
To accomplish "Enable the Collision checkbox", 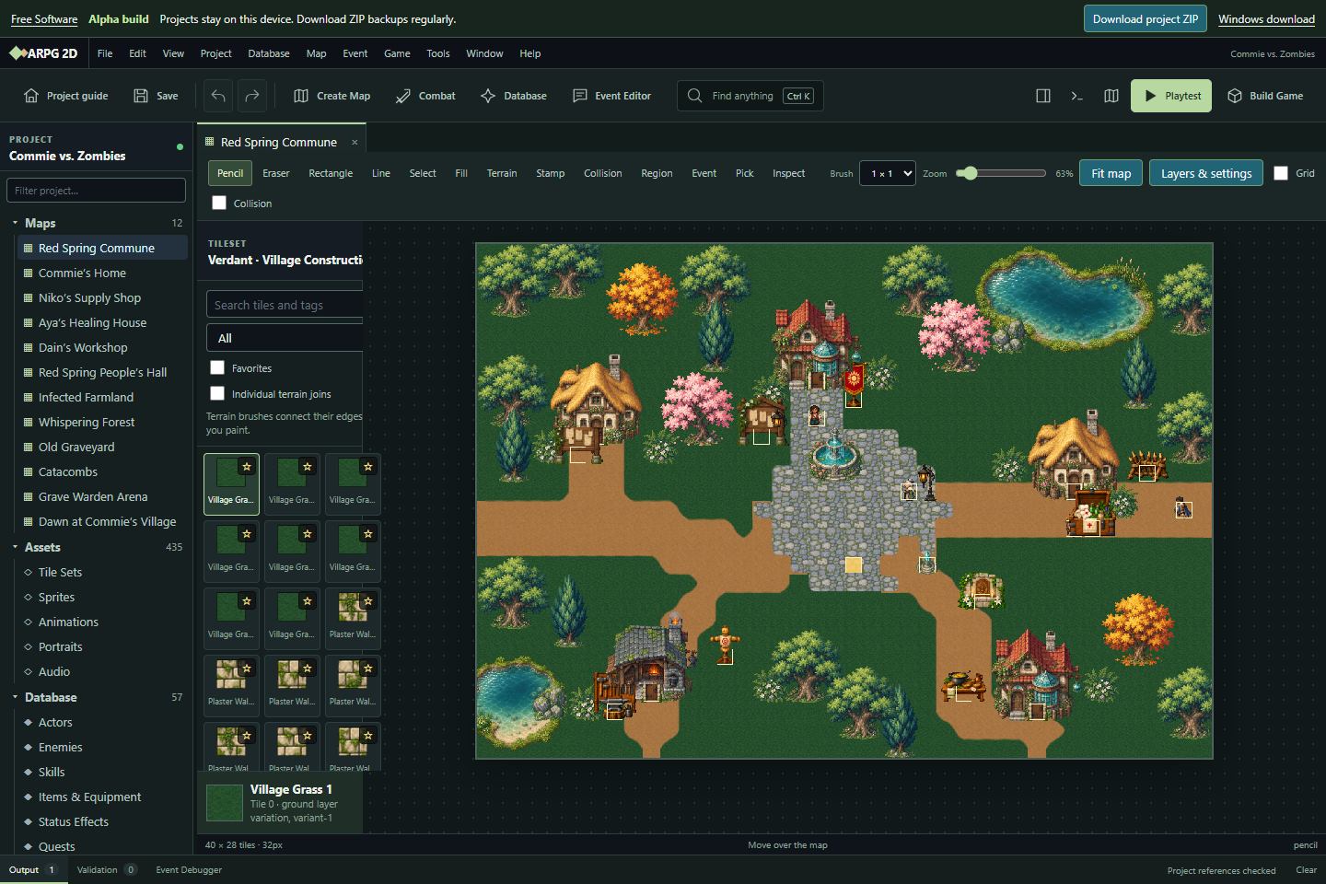I will click(x=219, y=203).
